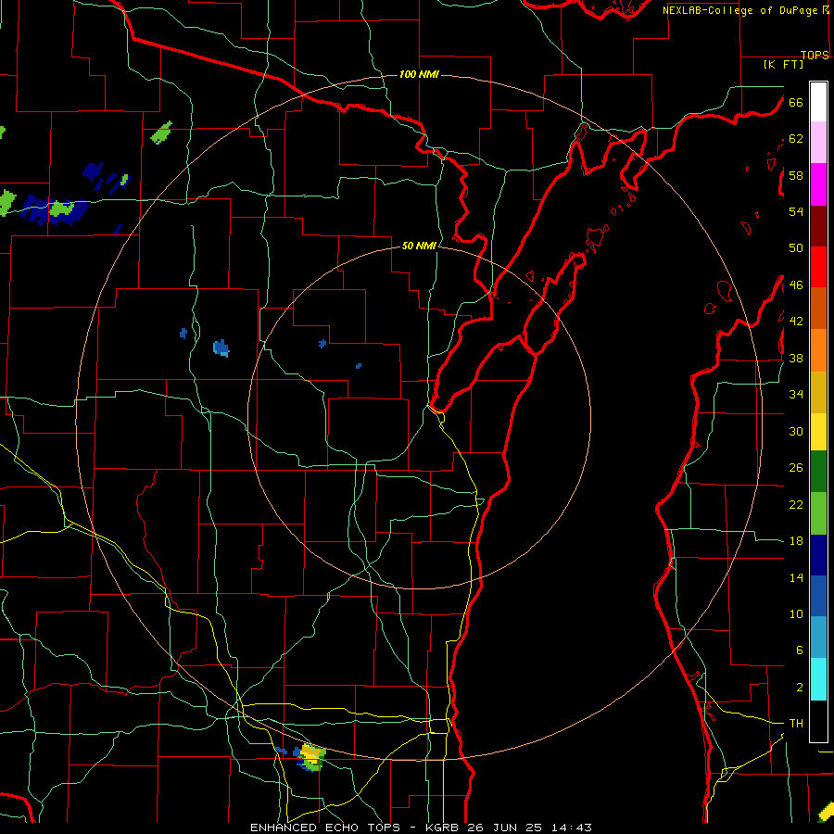Click the TOPS legend title

(x=815, y=55)
